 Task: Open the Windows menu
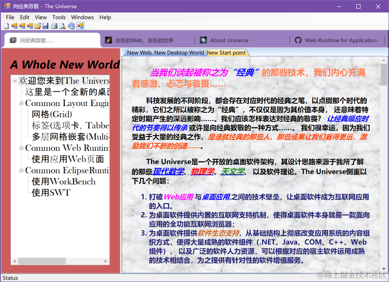coord(82,17)
